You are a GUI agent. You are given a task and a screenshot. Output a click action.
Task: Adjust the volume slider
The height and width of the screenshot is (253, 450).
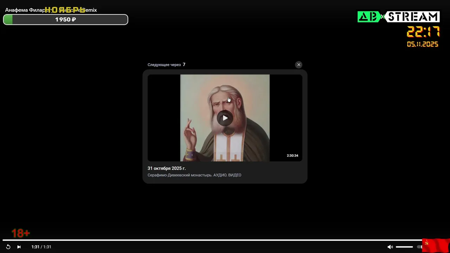coord(404,247)
